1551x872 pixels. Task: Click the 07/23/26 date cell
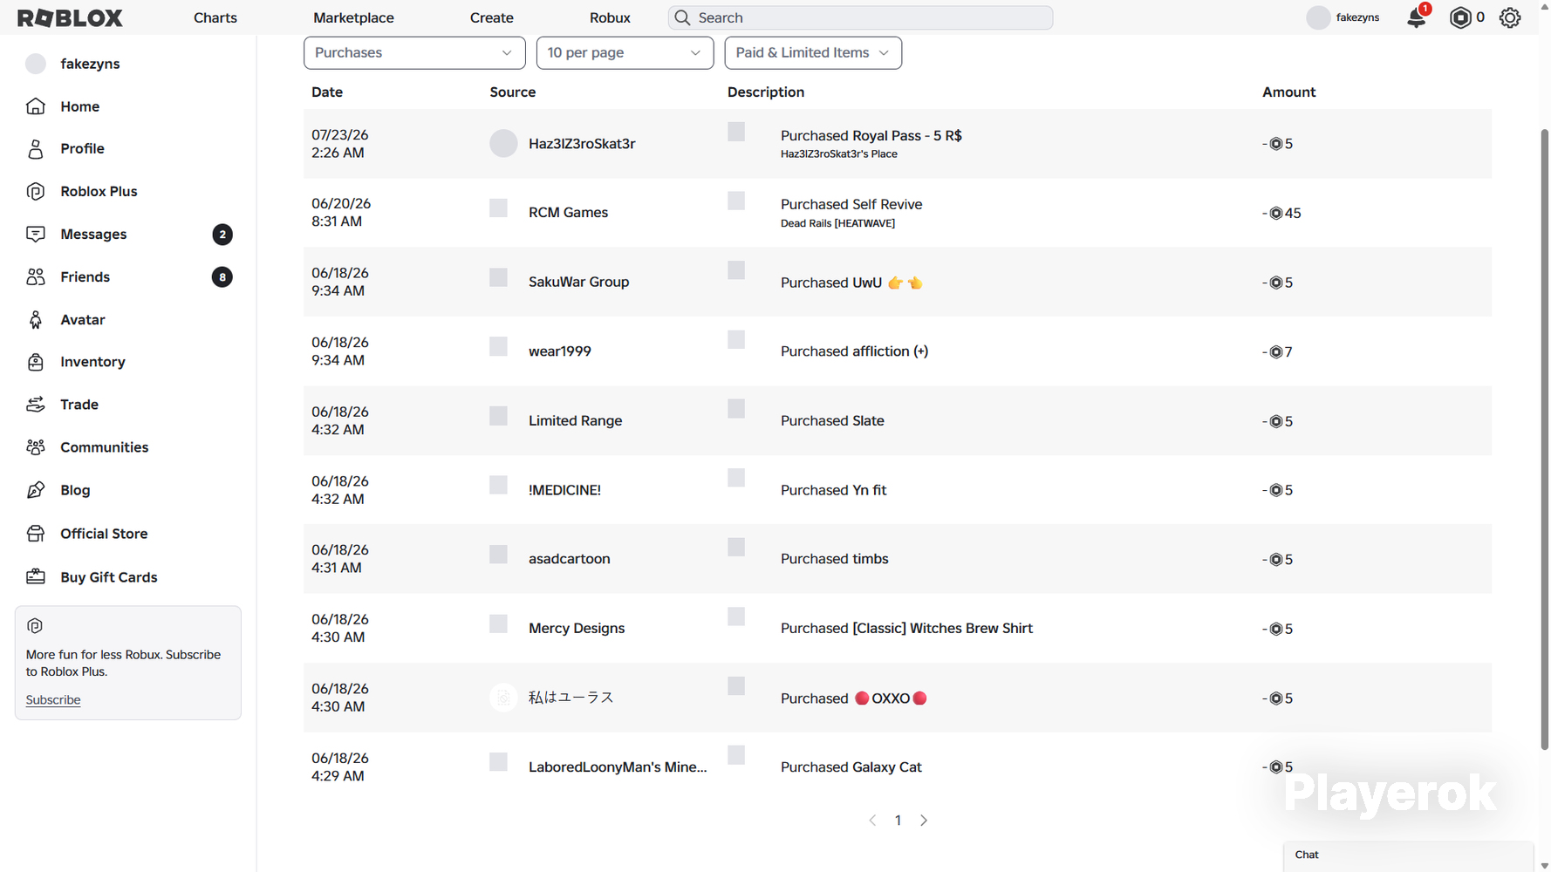tap(339, 144)
